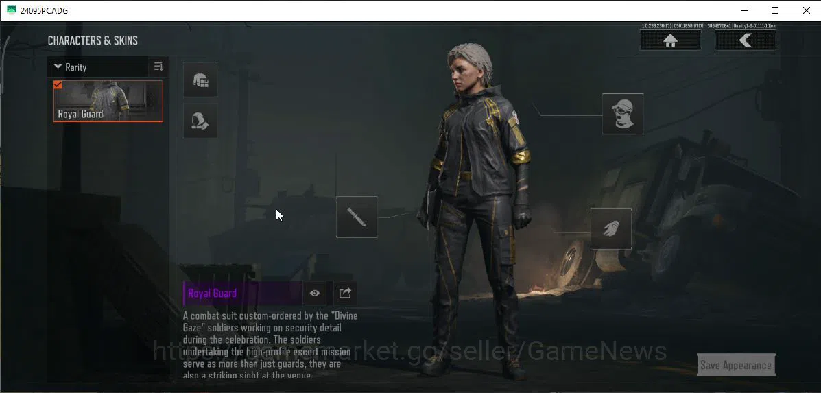Select the gloves slot
Screen dimensions: 821x393
(x=611, y=228)
